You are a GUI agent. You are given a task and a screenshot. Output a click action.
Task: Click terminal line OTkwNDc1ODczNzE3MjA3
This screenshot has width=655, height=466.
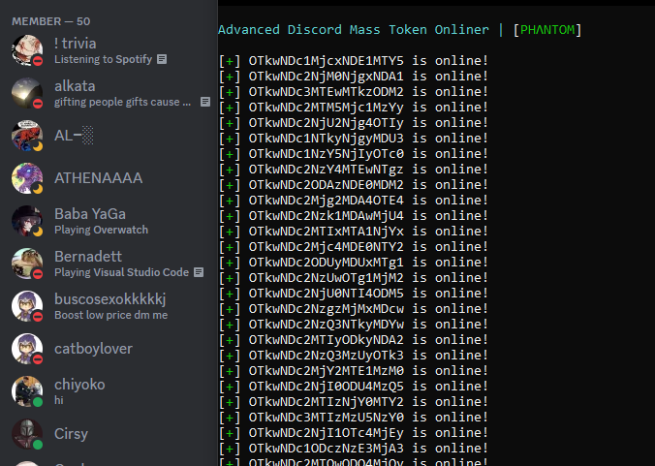tap(354, 448)
